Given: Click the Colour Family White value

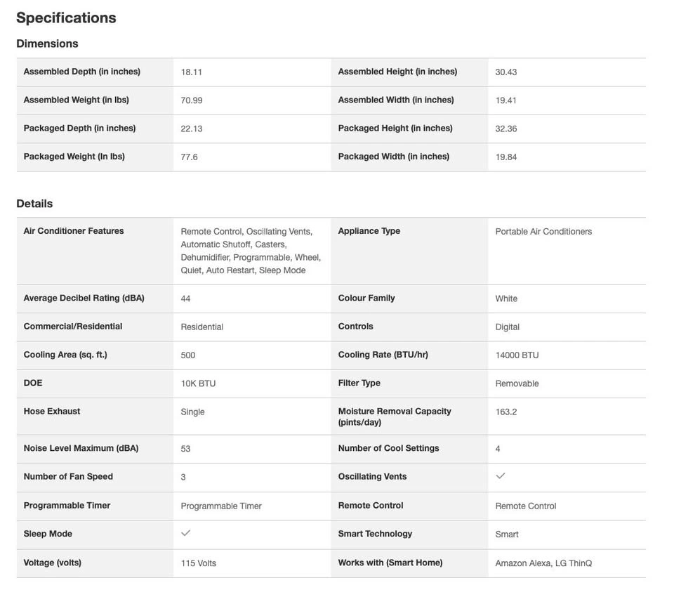Looking at the screenshot, I should point(506,298).
